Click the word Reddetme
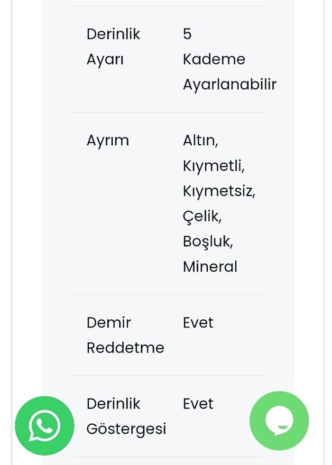This screenshot has height=465, width=332. point(125,348)
